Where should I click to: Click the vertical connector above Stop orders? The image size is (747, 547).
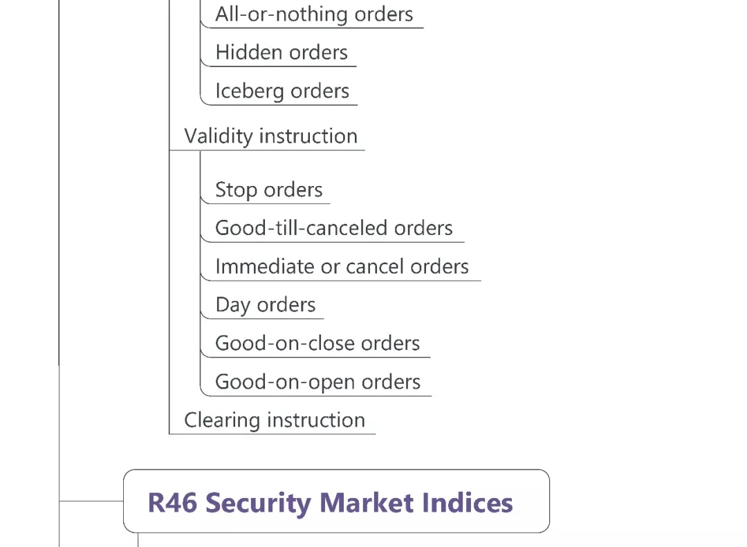pyautogui.click(x=201, y=166)
